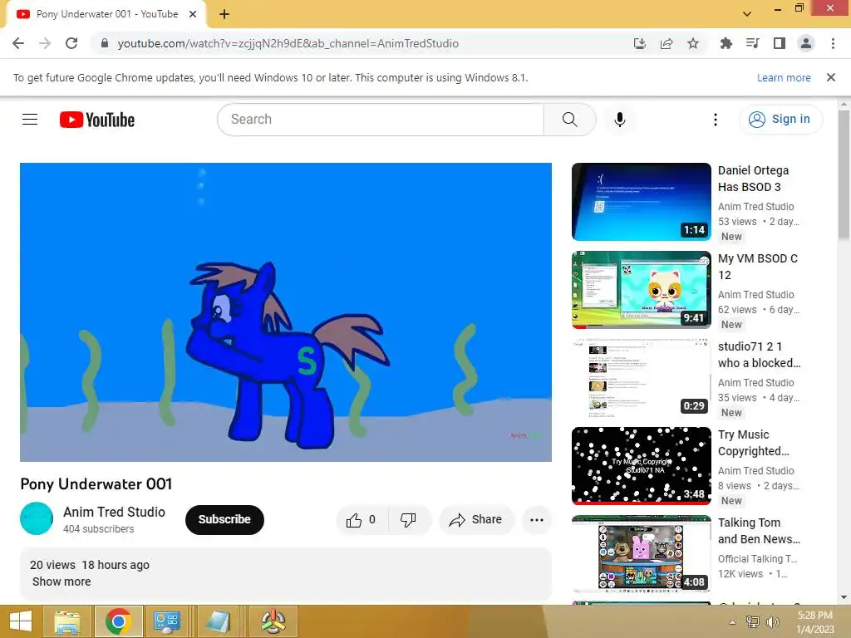This screenshot has width=851, height=638.
Task: Click the video player to play or pause
Action: [286, 312]
